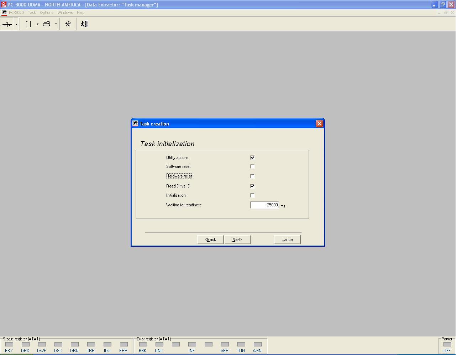The height and width of the screenshot is (355, 457).
Task: Open the Task menu
Action: [32, 12]
